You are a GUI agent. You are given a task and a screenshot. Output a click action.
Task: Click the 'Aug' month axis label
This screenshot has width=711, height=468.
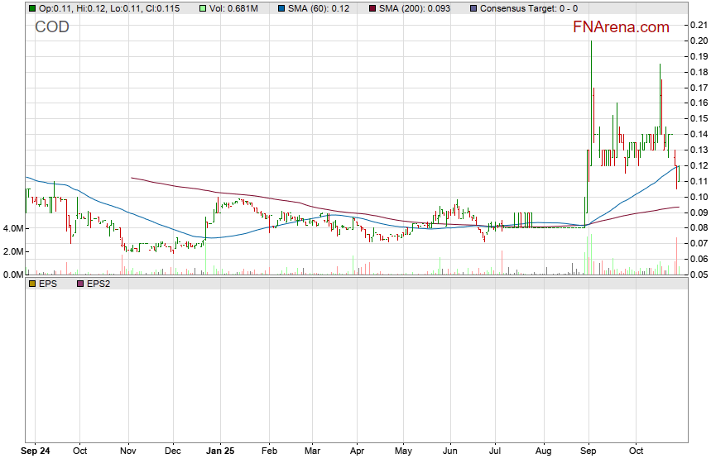coord(543,452)
